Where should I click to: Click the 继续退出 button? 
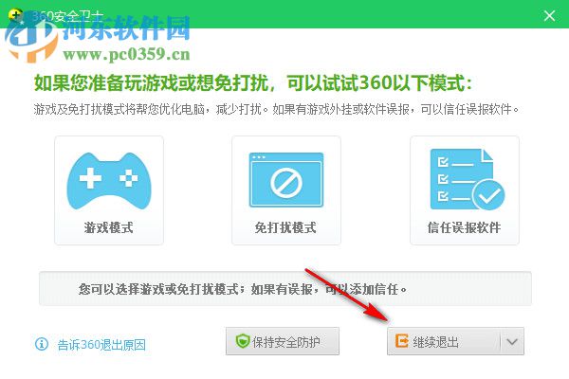[444, 341]
